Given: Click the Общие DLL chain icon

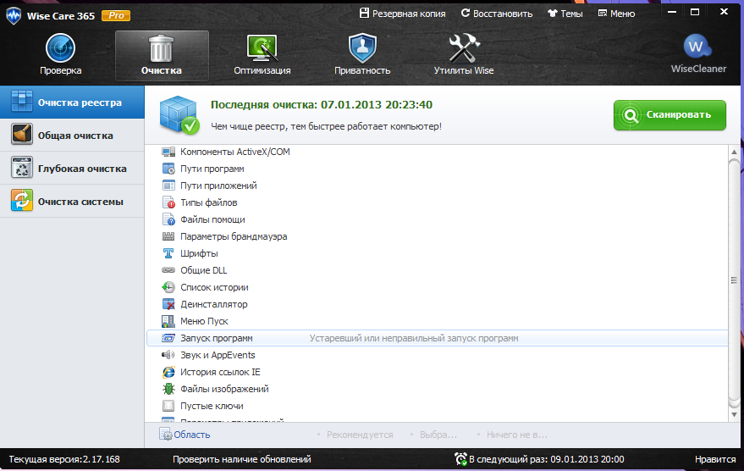Looking at the screenshot, I should [168, 270].
